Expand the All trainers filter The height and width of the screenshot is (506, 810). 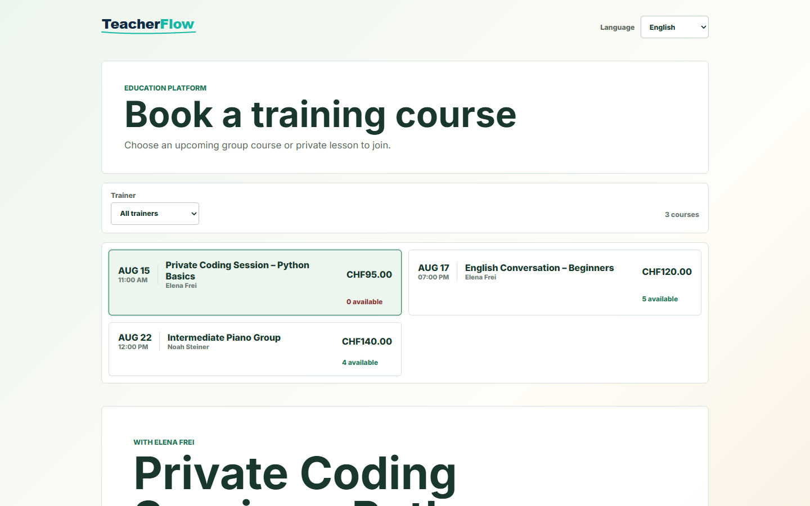tap(155, 214)
